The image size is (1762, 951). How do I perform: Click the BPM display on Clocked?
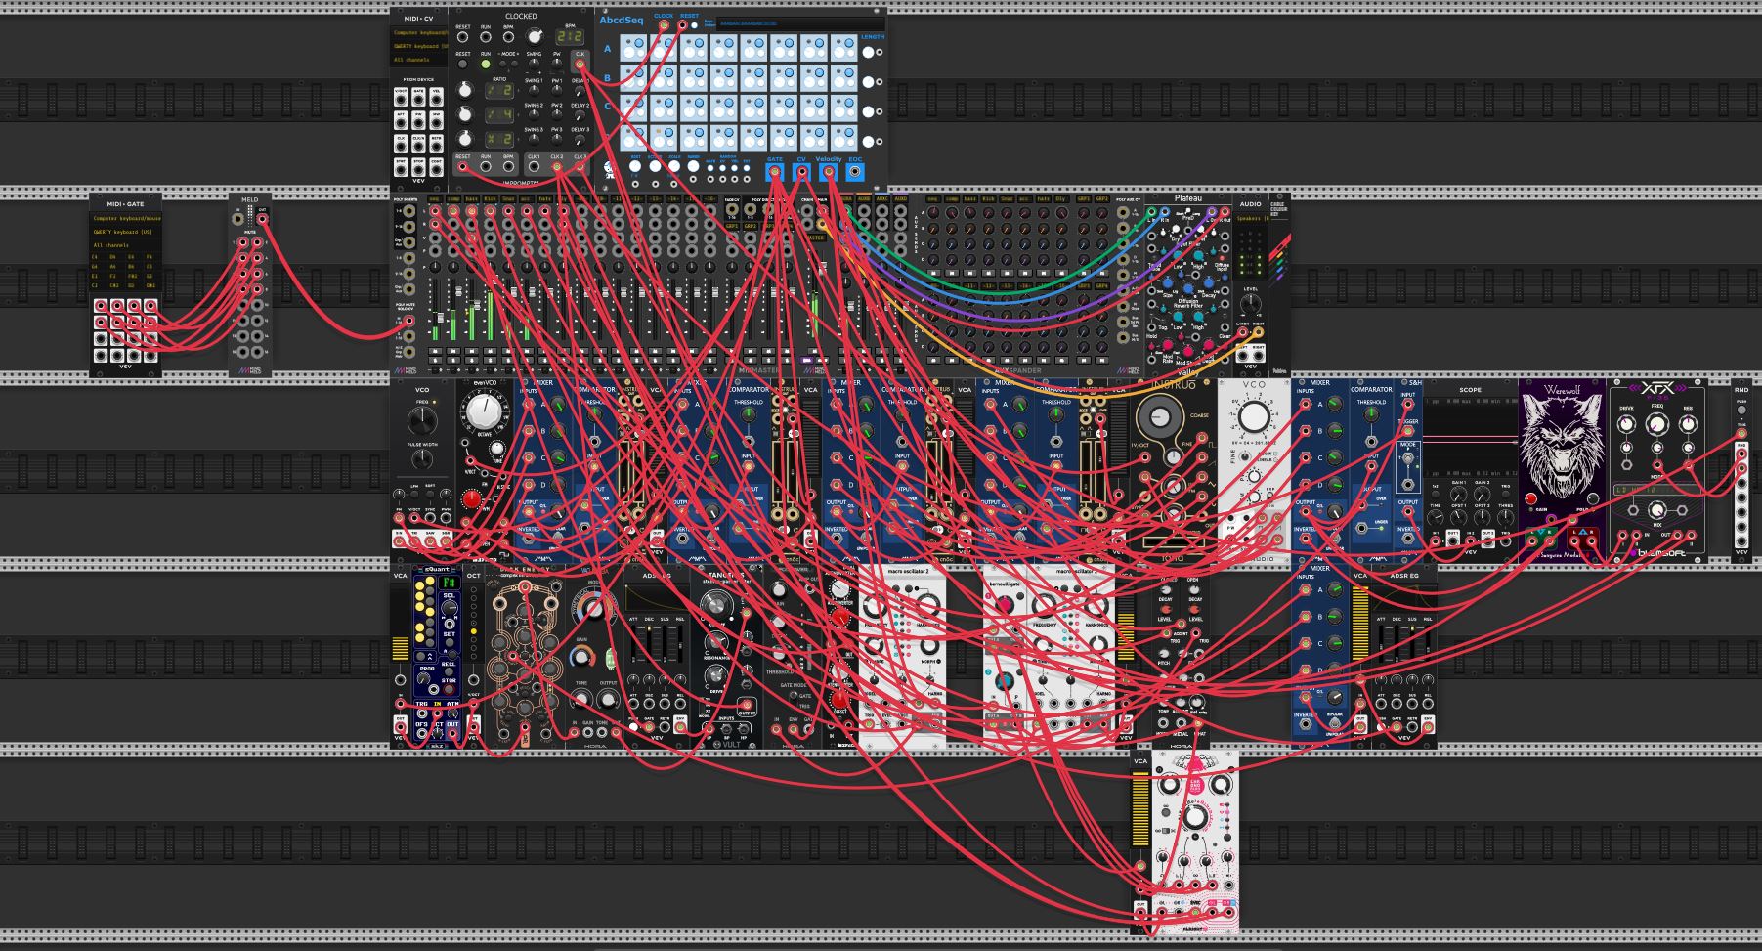[570, 37]
